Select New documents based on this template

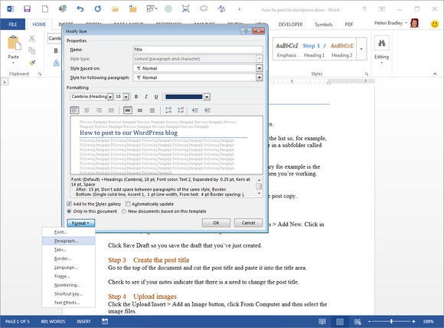pyautogui.click(x=124, y=212)
